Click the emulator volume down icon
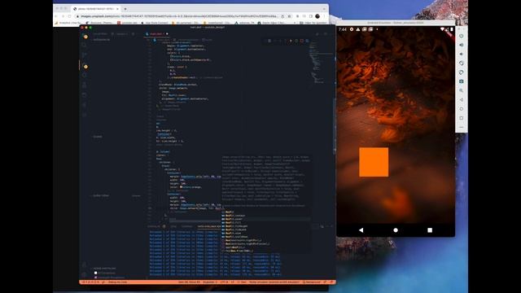Image resolution: width=521 pixels, height=293 pixels. [462, 54]
